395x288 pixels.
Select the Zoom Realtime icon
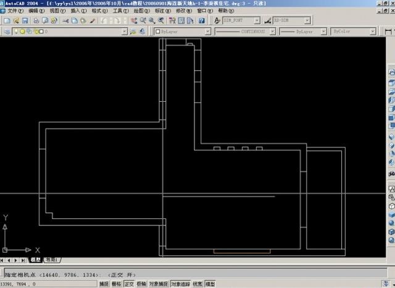click(x=143, y=20)
